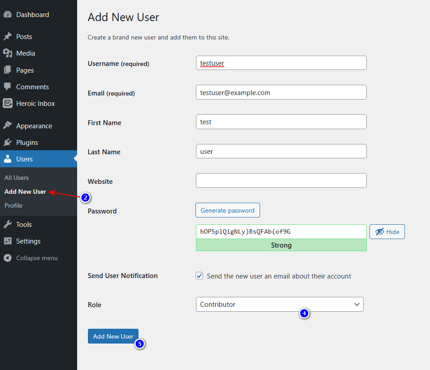Focus the Email field with testuser@example.com
Image resolution: width=430 pixels, height=370 pixels.
[x=281, y=92]
